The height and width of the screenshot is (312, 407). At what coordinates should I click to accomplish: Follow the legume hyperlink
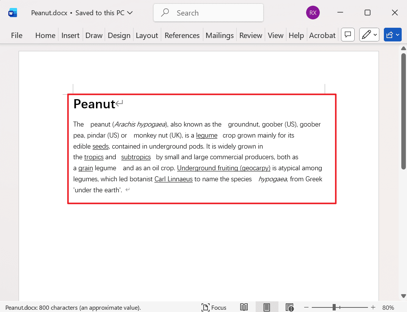tap(207, 135)
